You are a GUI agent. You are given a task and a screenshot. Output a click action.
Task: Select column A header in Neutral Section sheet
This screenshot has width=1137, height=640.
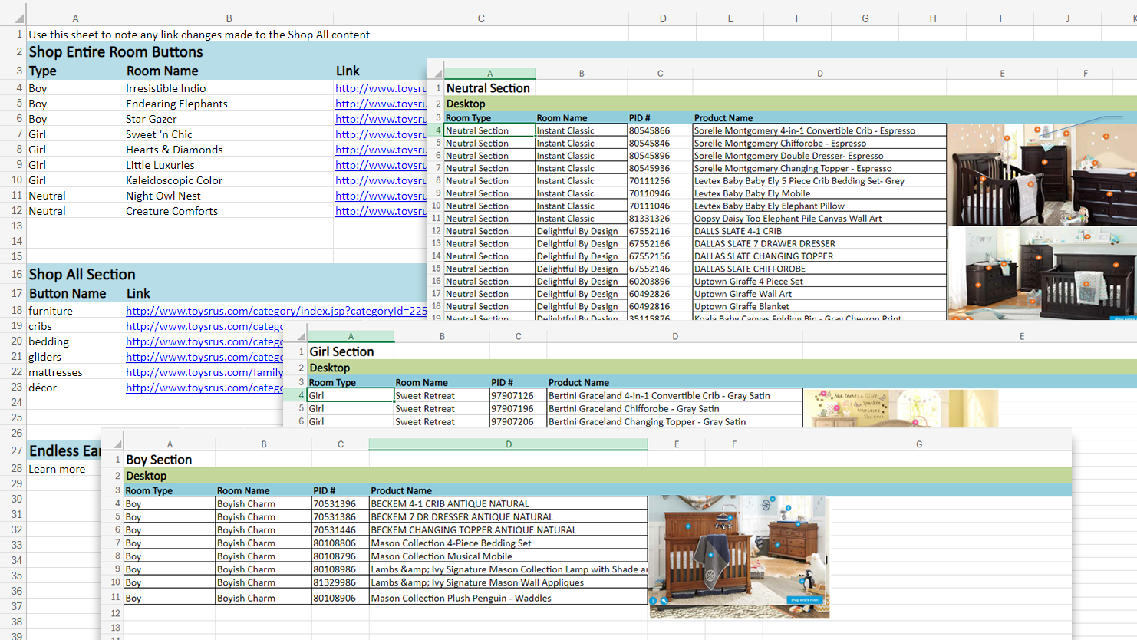489,74
